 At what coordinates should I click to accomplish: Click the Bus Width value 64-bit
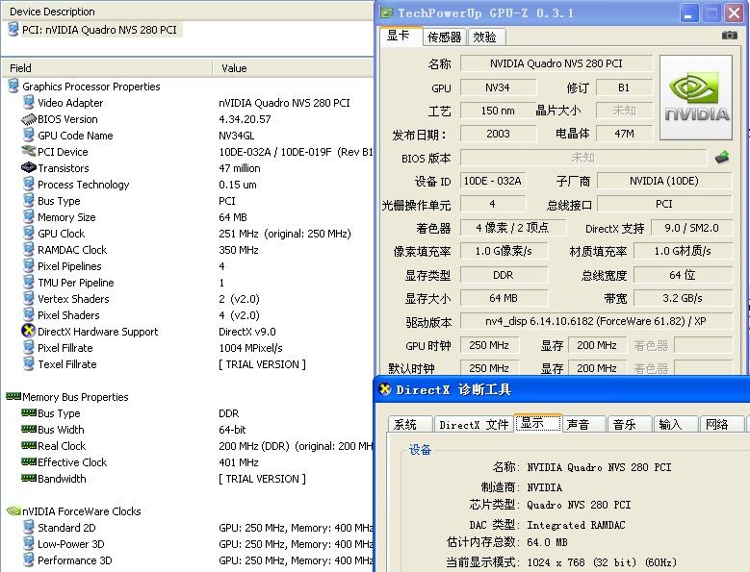click(x=232, y=430)
